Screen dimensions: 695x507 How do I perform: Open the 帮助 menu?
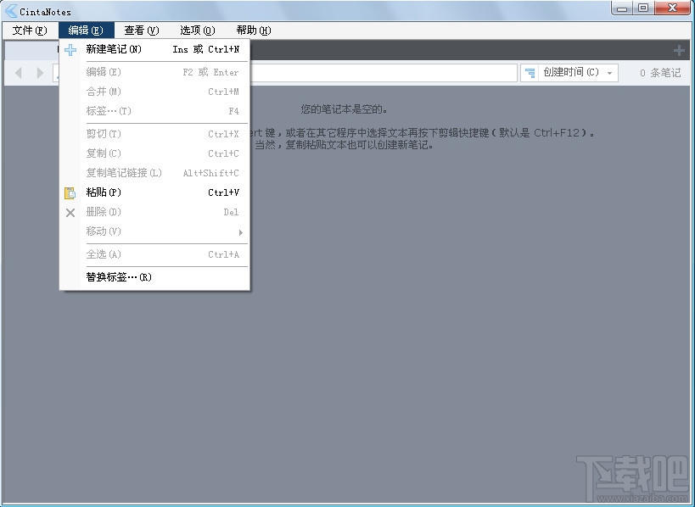coord(251,30)
